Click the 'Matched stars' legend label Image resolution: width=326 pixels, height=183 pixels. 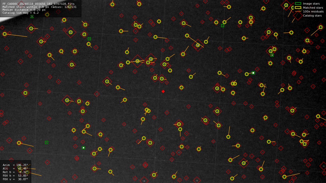pos(313,8)
